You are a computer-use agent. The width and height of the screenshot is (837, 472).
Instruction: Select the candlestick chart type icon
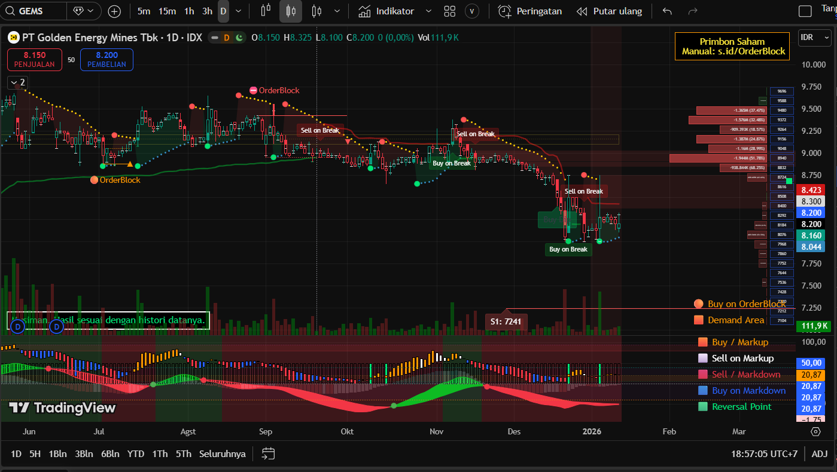tap(291, 11)
